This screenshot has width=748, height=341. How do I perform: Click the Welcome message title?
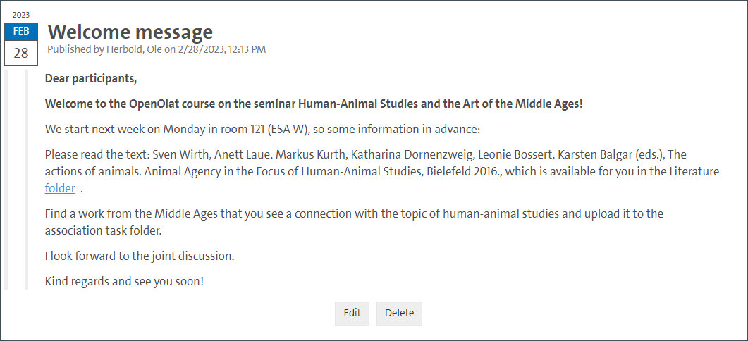tap(130, 32)
